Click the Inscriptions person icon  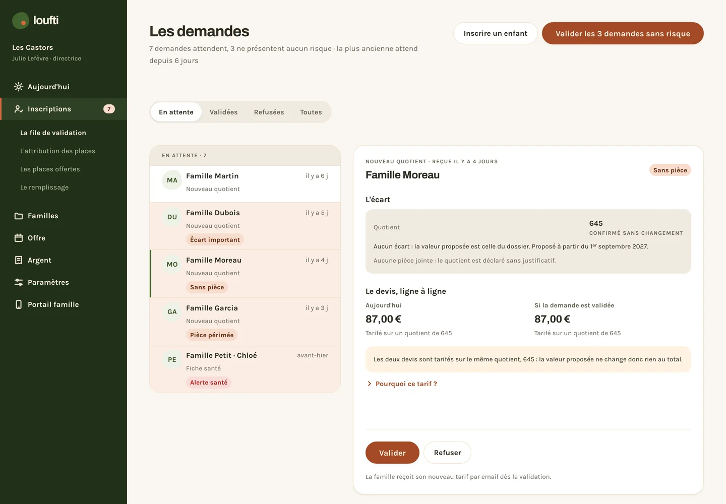[x=19, y=109]
